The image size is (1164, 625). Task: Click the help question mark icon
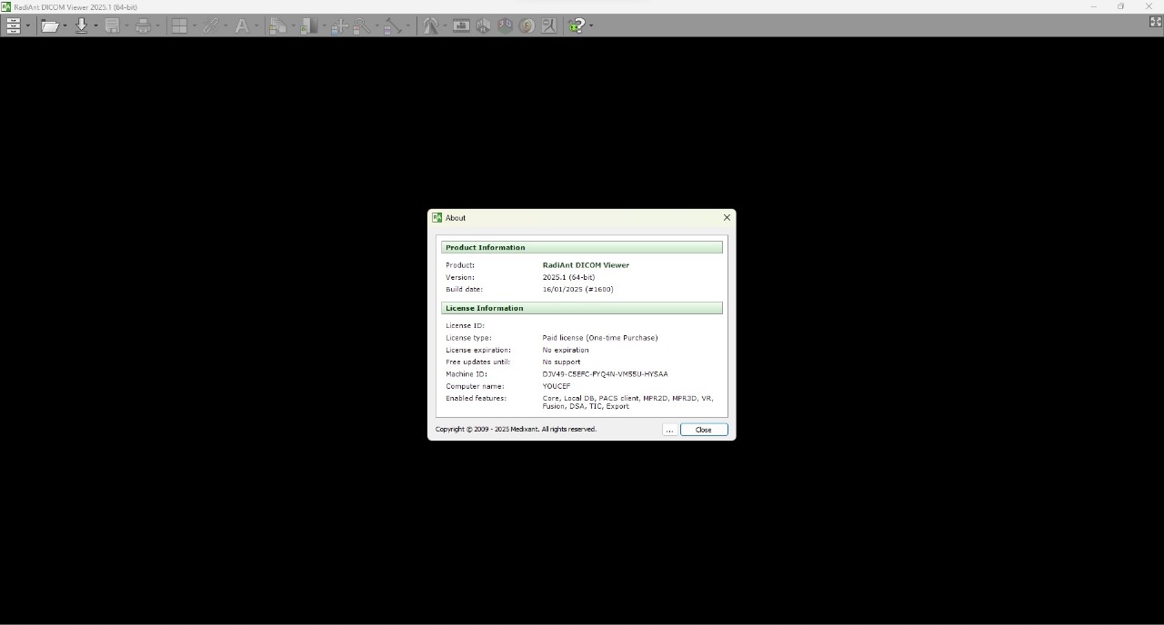[577, 25]
